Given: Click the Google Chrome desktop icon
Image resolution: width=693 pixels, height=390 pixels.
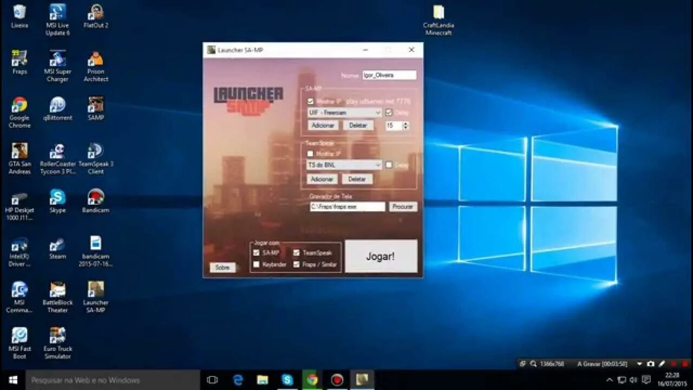Looking at the screenshot, I should pos(19,113).
